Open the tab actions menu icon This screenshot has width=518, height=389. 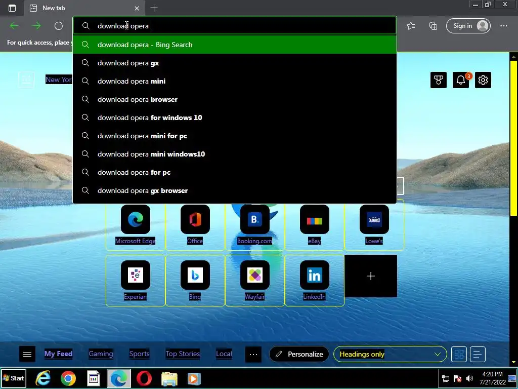click(x=12, y=8)
